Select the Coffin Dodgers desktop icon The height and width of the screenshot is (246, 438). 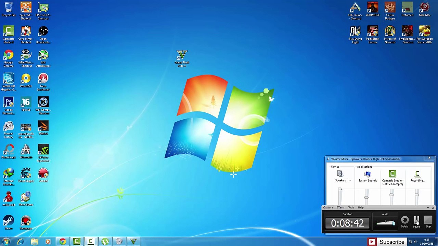tap(390, 11)
